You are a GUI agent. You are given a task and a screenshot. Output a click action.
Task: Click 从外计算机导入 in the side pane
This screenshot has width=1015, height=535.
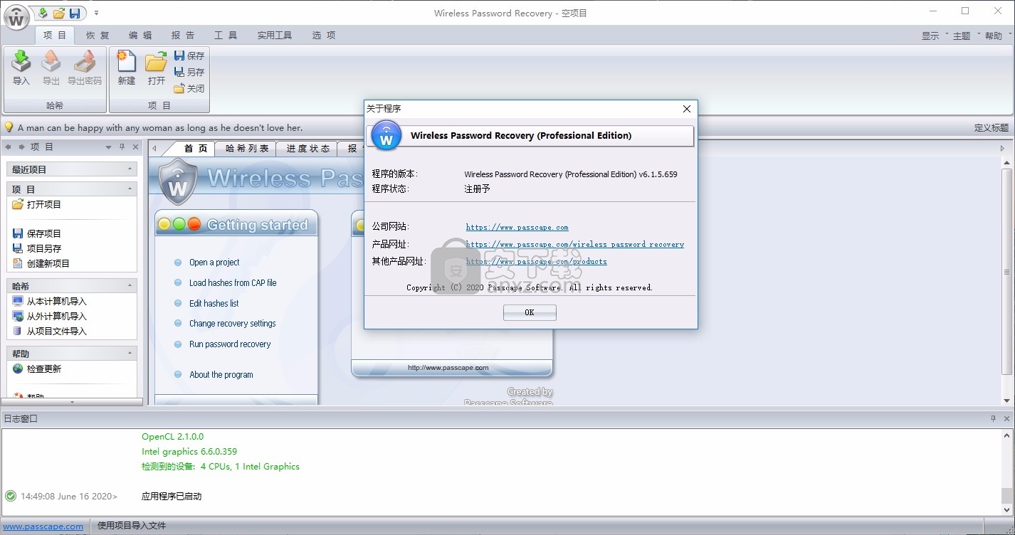(50, 316)
